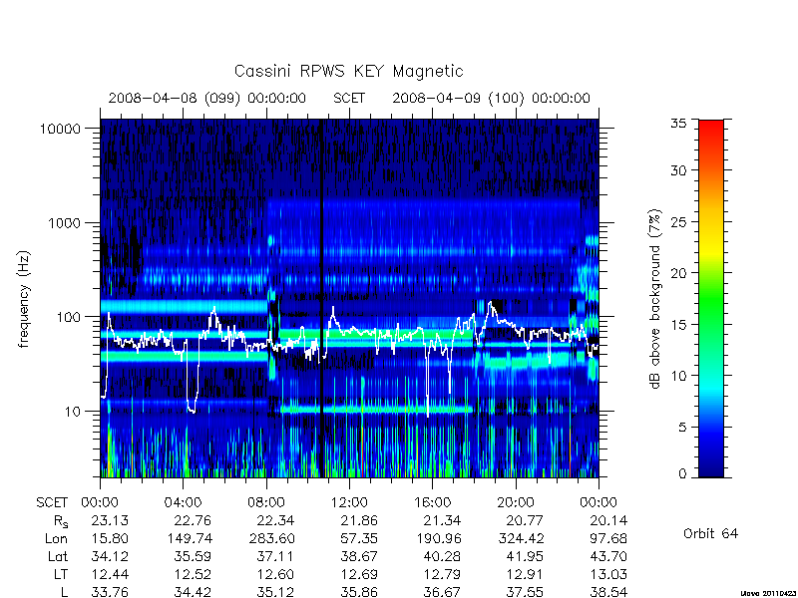Click the 'Lat' row label

[58, 557]
